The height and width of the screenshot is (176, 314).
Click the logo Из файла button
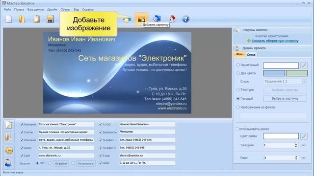tap(61, 163)
